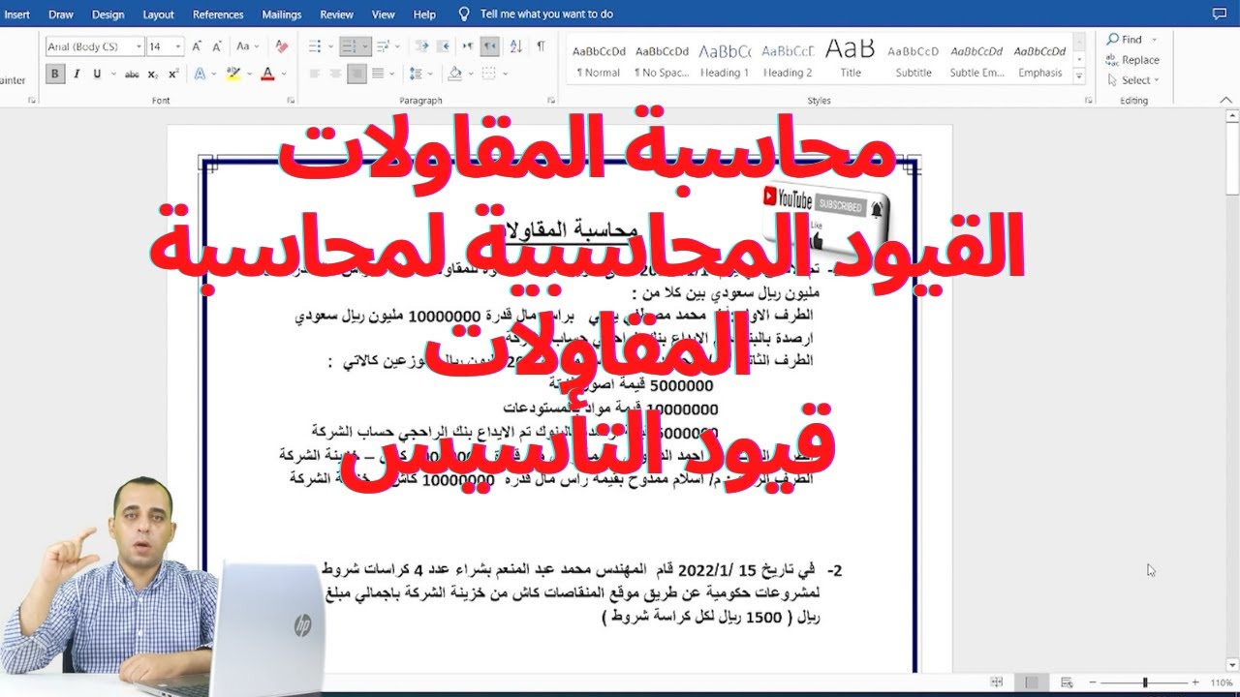Apply the Normal style
This screenshot has height=697, width=1240.
599,60
